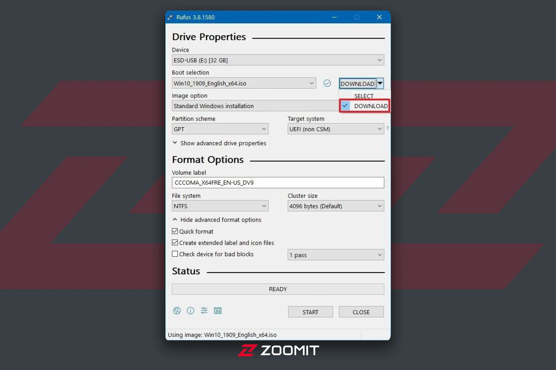556x370 pixels.
Task: Toggle Quick format checkbox
Action: [175, 231]
